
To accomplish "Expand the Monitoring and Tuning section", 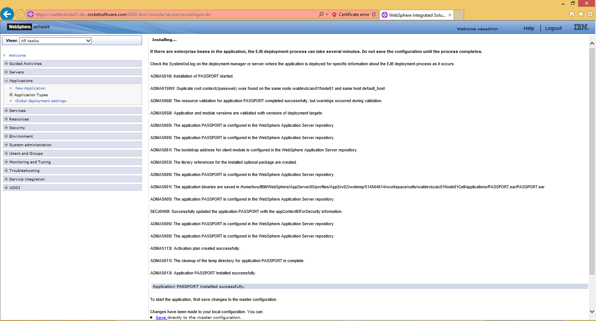I will (6, 162).
